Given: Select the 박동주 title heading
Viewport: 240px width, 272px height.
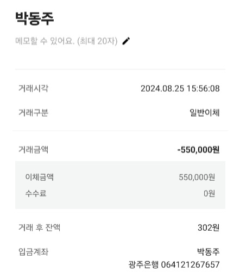Looking at the screenshot, I should [x=35, y=18].
